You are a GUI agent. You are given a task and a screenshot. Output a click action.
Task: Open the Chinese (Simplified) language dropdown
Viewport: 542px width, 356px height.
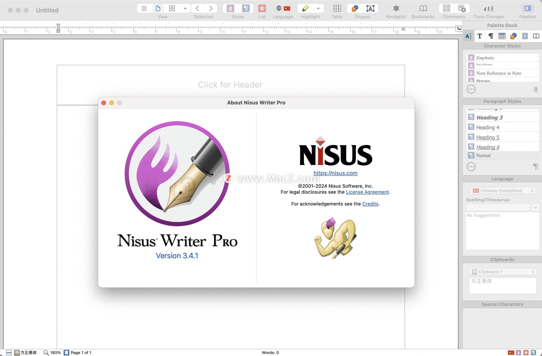point(502,191)
